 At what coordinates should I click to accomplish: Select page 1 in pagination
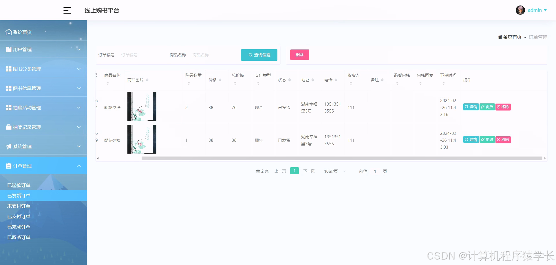[x=295, y=171]
